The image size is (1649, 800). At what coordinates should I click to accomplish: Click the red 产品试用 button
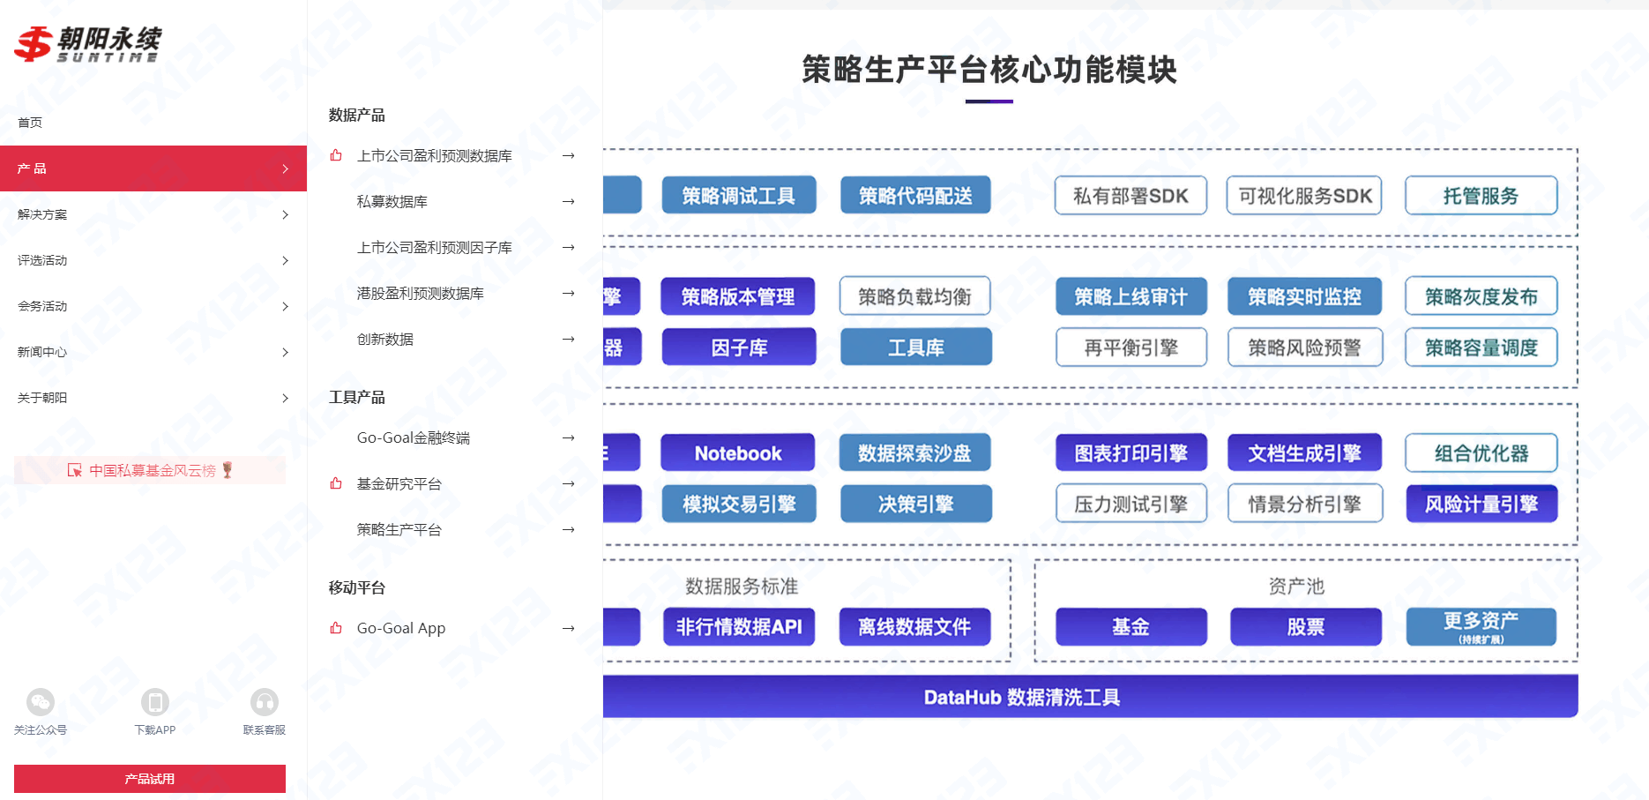coord(150,779)
